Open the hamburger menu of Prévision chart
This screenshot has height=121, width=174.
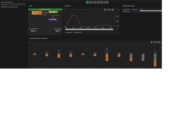tap(118, 10)
